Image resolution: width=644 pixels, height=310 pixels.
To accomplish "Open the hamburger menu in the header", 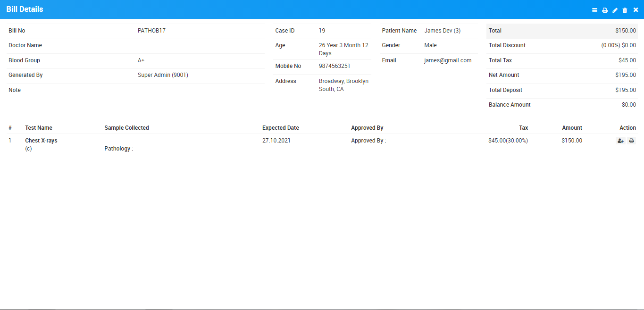I will (594, 10).
